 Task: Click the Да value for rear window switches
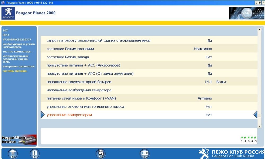coord(210,40)
